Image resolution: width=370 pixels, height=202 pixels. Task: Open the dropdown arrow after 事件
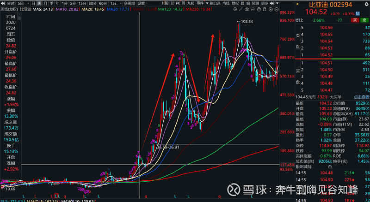[207, 3]
